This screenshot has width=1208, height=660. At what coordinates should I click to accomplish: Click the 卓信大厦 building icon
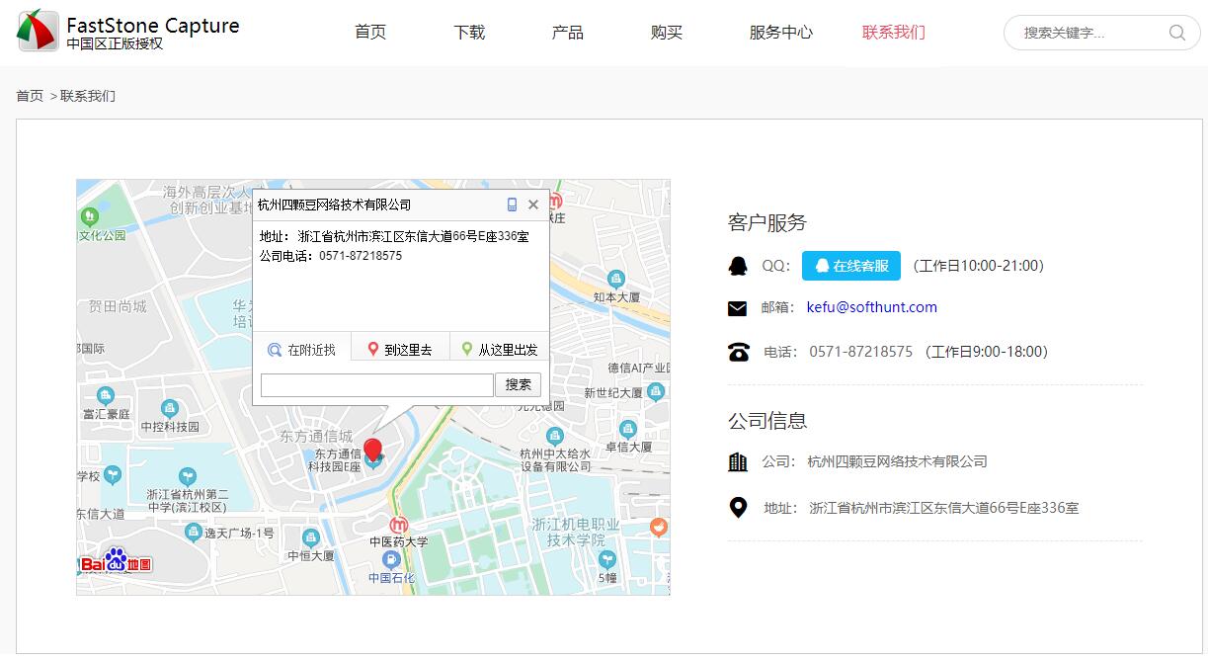628,429
